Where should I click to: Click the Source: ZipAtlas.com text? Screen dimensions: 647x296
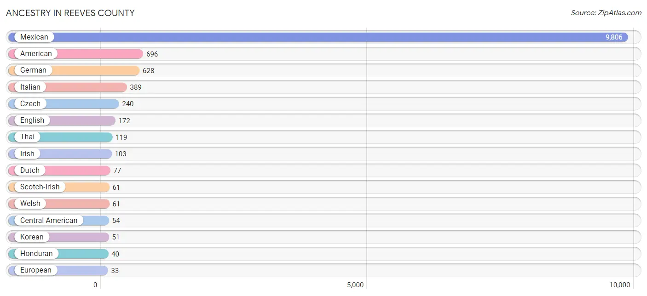click(x=606, y=13)
